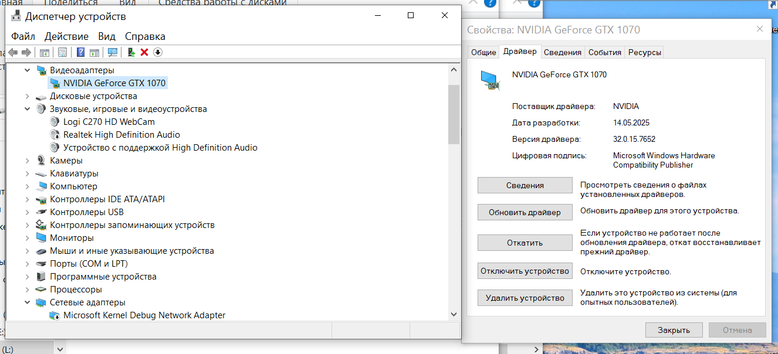Click the Сведения button for driver files

(525, 185)
